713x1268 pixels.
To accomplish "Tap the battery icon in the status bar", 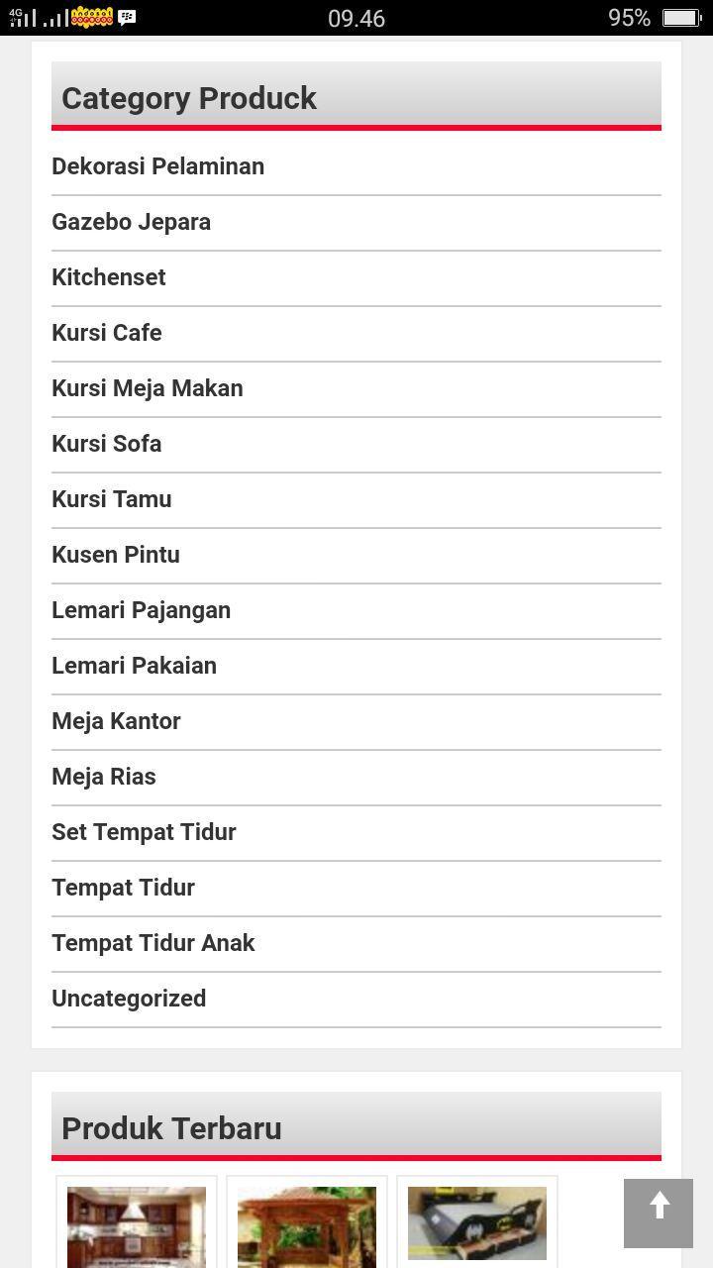I will click(682, 17).
